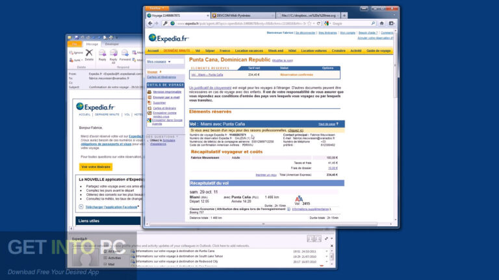This screenshot has height=280, width=499.
Task: Select All Items in Outlook people pane
Action: (x=112, y=251)
